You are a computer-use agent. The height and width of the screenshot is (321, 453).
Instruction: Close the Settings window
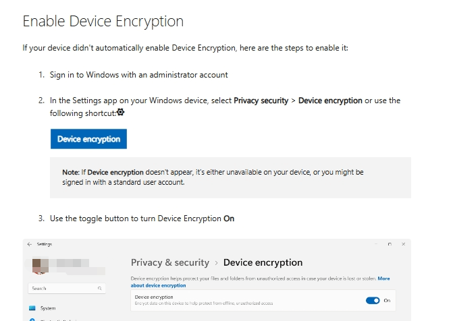[x=403, y=243]
